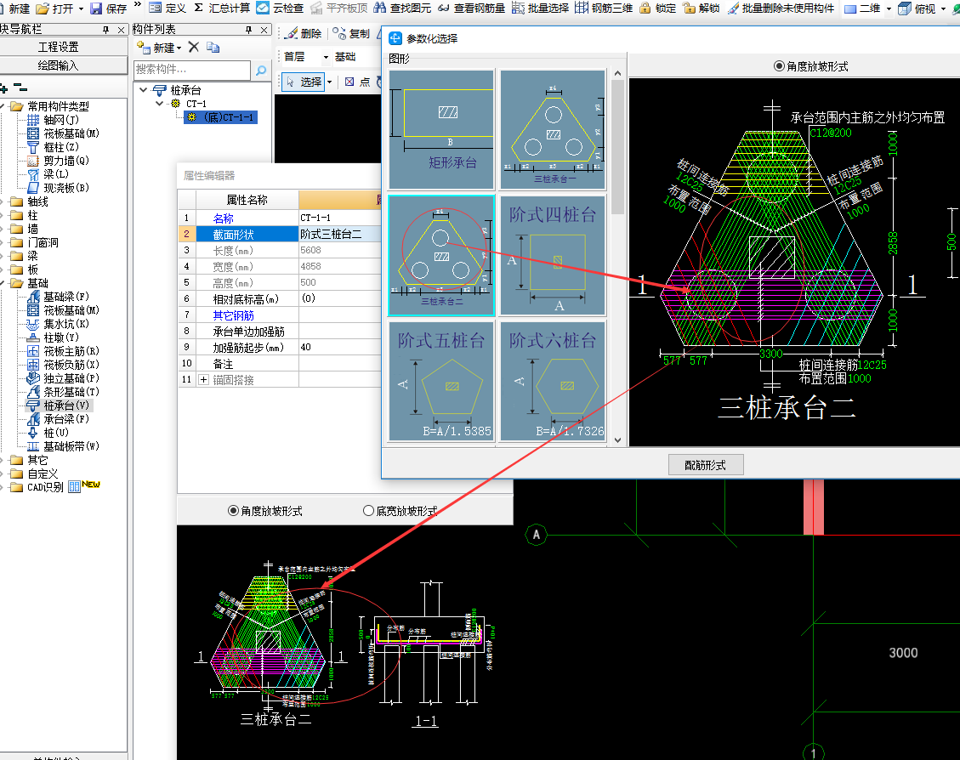This screenshot has height=760, width=960.
Task: Click the 名称 property link
Action: point(224,218)
